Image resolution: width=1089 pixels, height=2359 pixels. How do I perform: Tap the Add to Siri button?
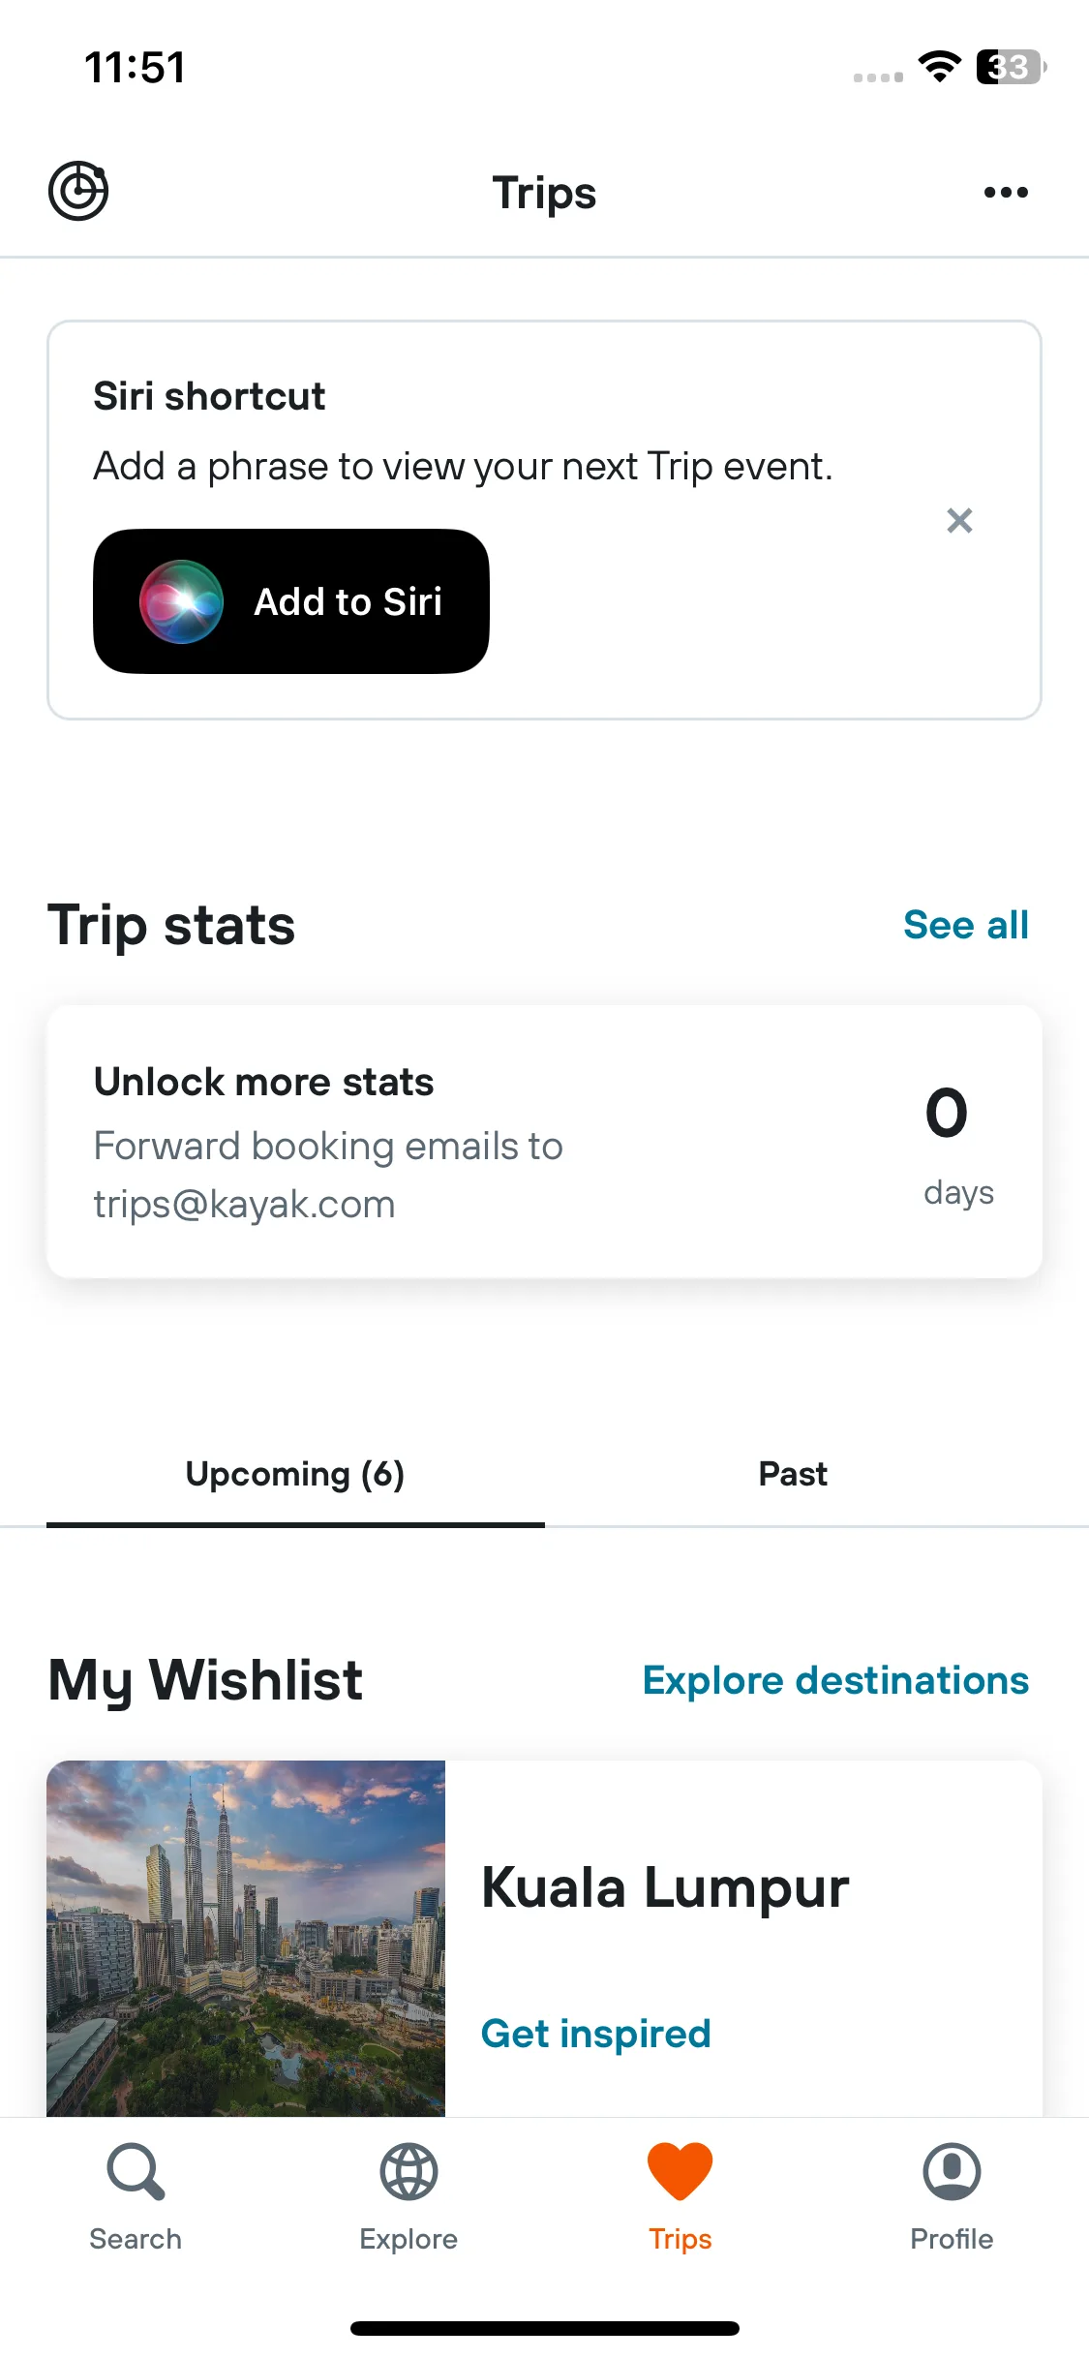click(x=291, y=601)
